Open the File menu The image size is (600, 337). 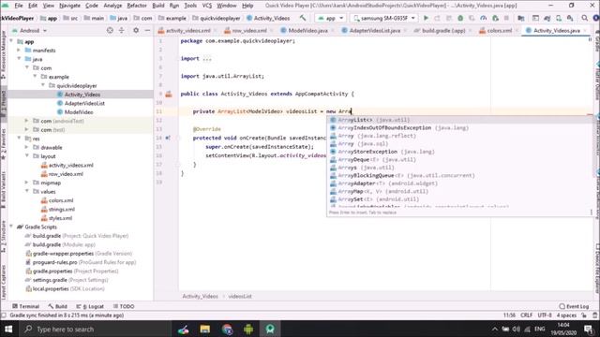point(19,6)
